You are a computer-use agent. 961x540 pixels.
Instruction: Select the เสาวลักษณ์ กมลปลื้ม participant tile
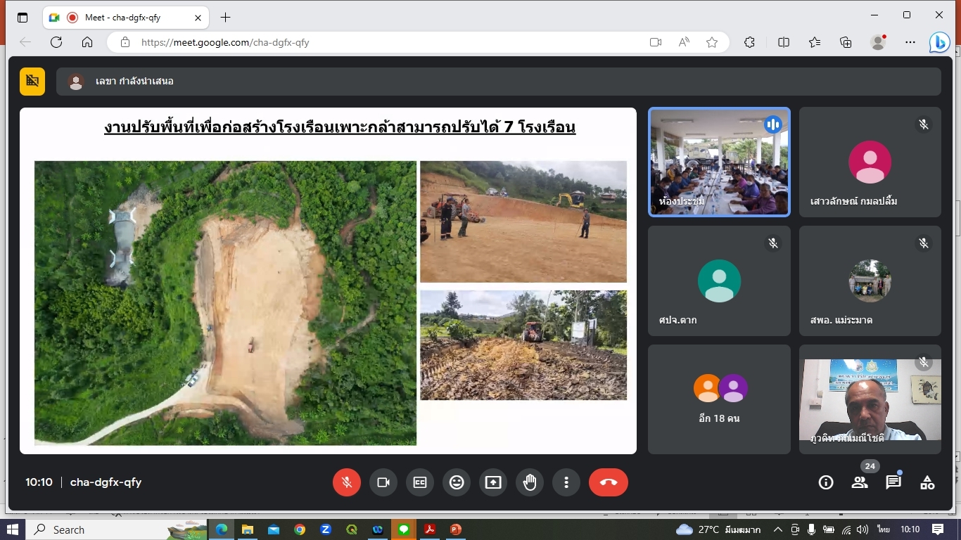[870, 162]
